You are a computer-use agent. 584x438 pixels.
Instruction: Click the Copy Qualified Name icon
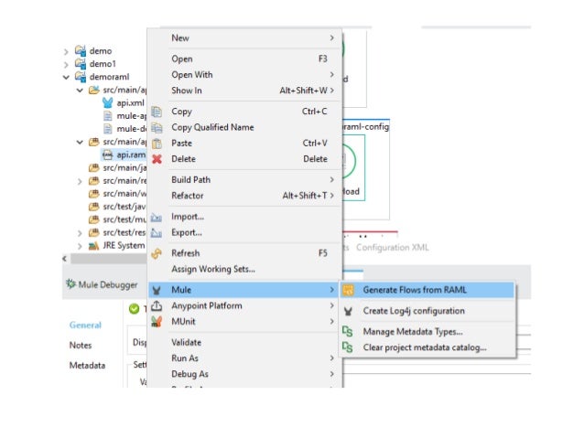[x=157, y=128]
